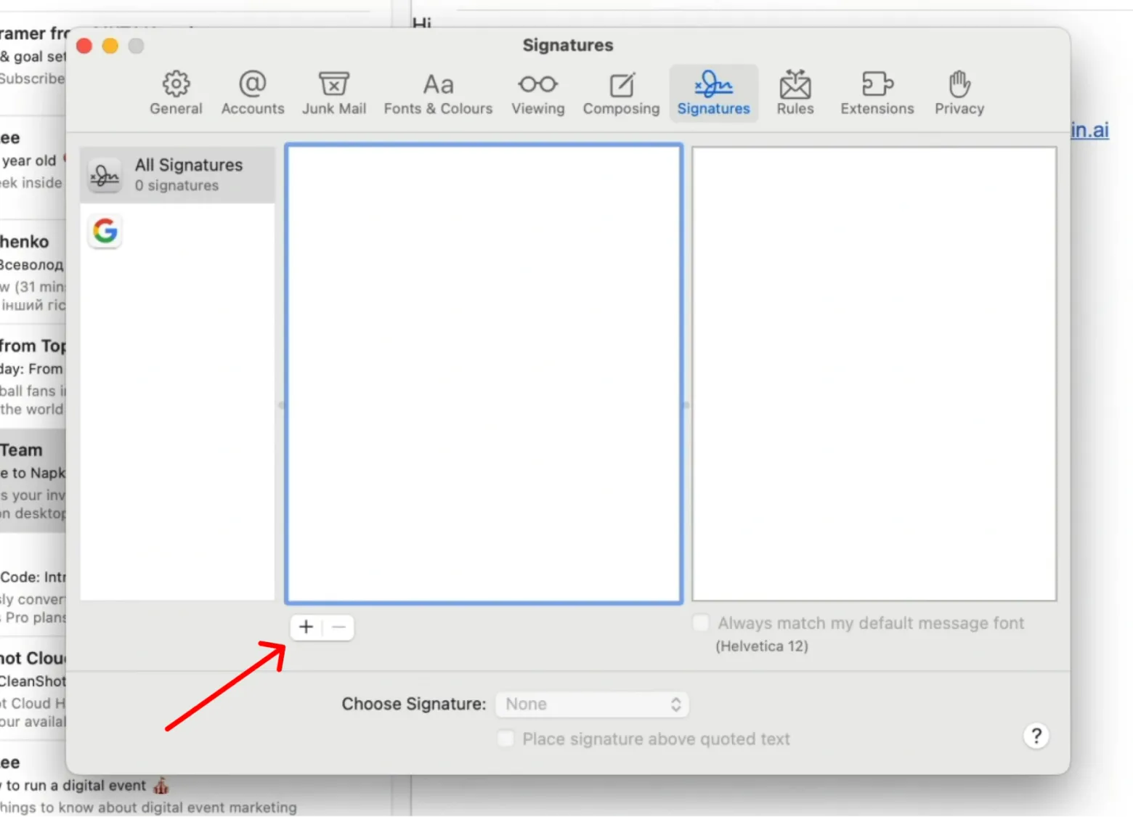Select the Signatures preferences tab
Screen dimensions: 1133x817
(x=713, y=93)
